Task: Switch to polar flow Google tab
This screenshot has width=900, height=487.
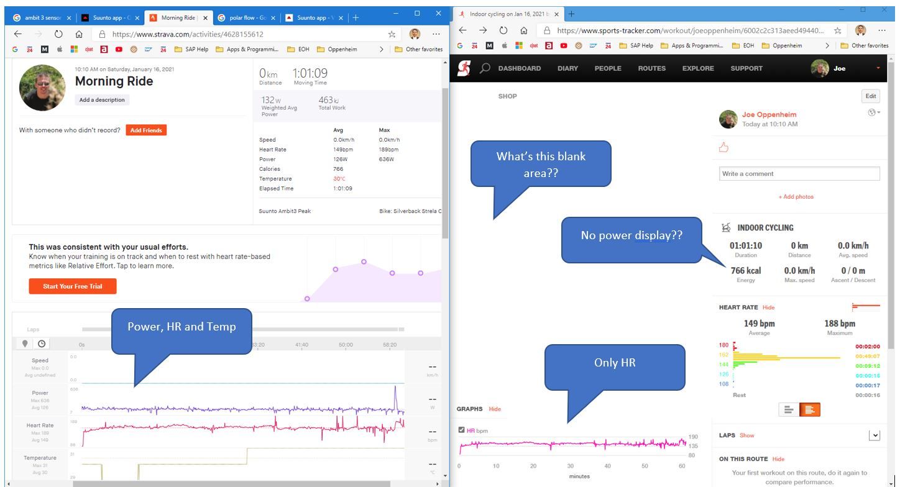Action: click(246, 18)
